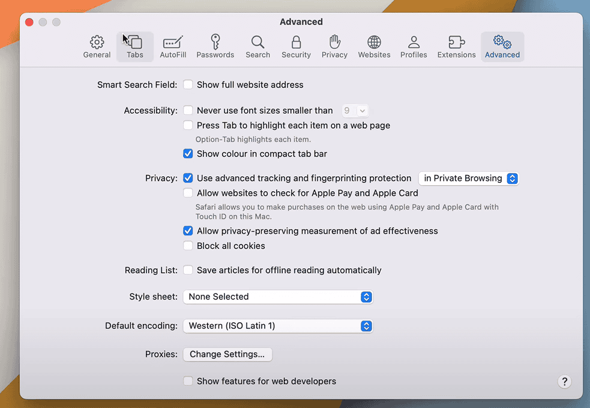The width and height of the screenshot is (590, 408).
Task: Expand the Style sheet None Selected menu
Action: tap(278, 297)
